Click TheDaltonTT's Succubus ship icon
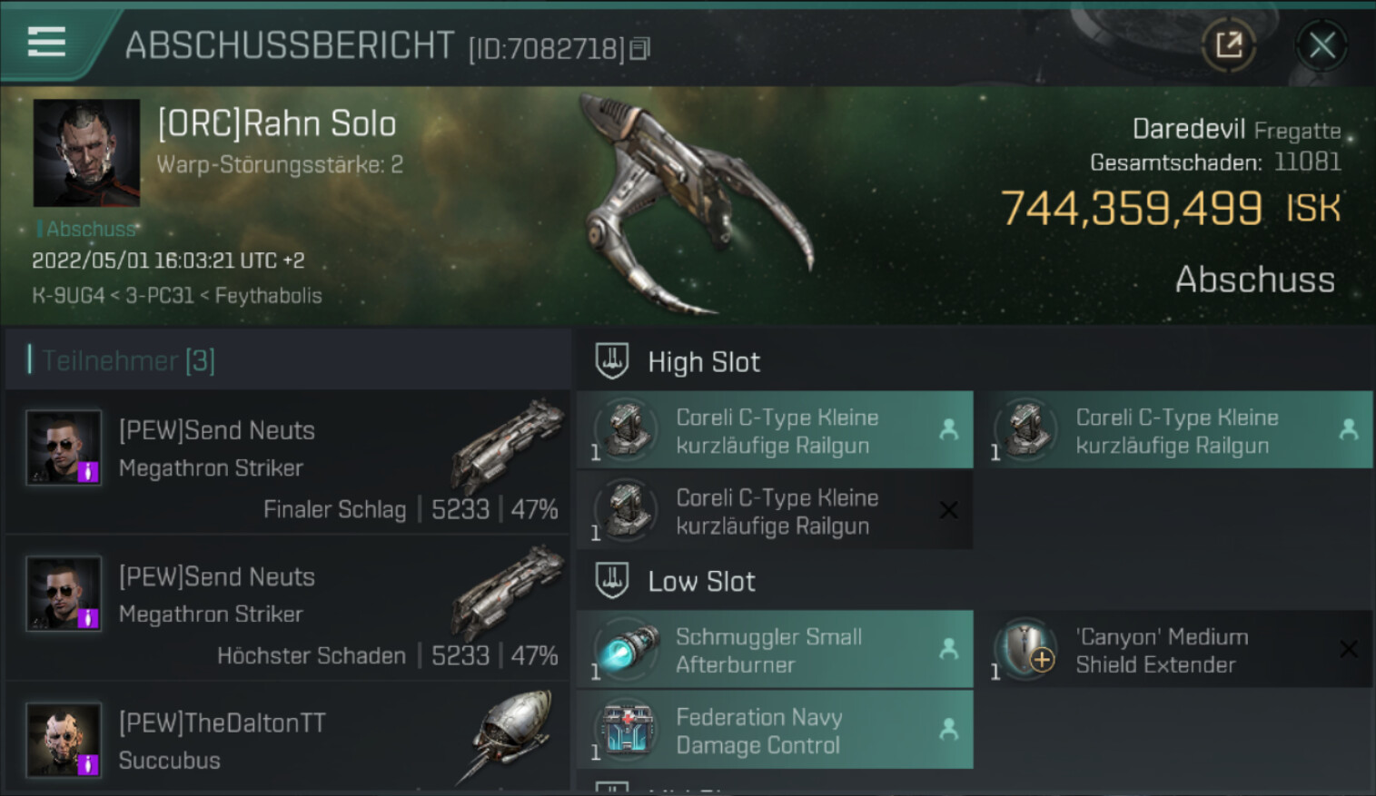 click(509, 735)
